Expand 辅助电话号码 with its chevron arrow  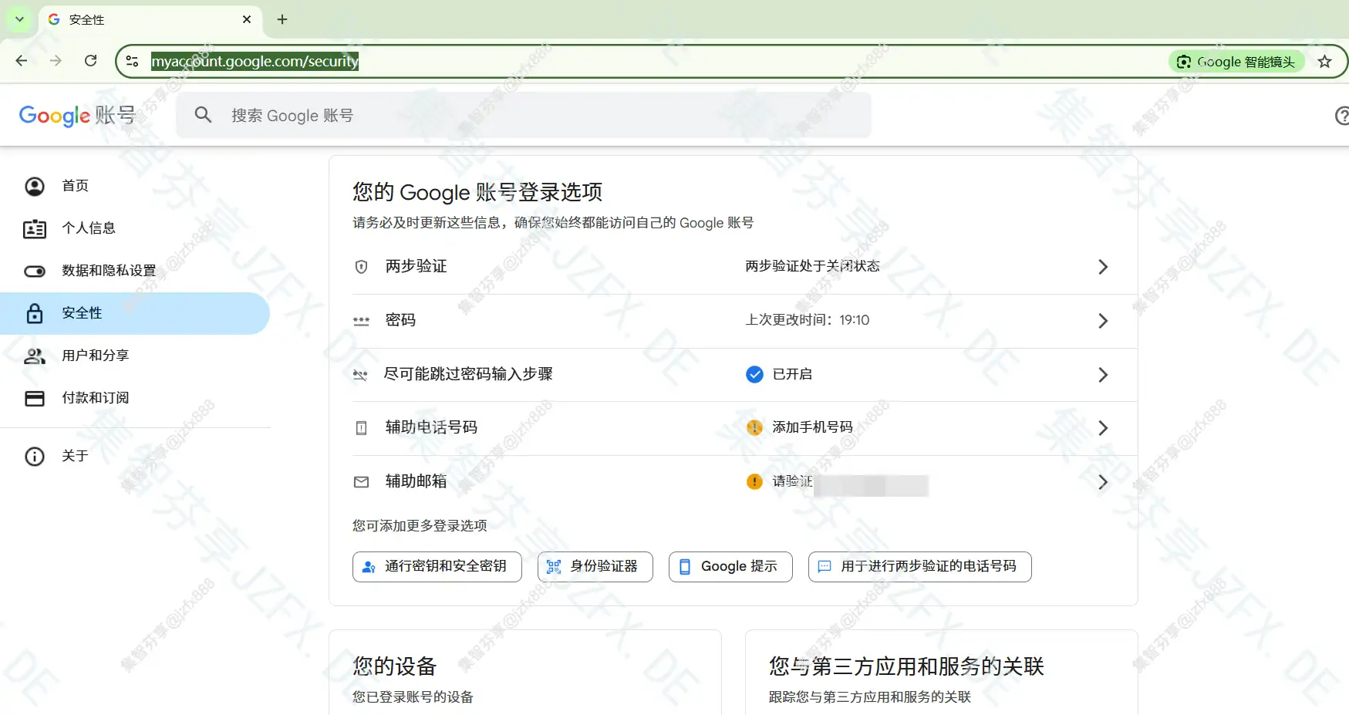coord(1103,428)
